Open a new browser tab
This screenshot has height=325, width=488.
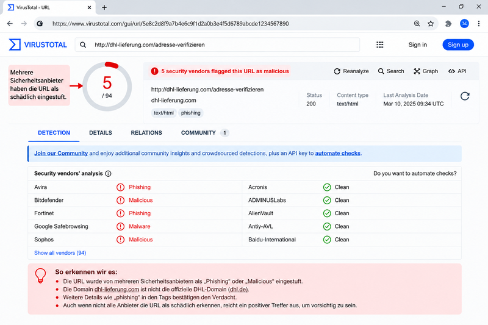[x=104, y=7]
